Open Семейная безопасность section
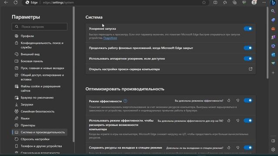The image size is (278, 156). point(40,111)
